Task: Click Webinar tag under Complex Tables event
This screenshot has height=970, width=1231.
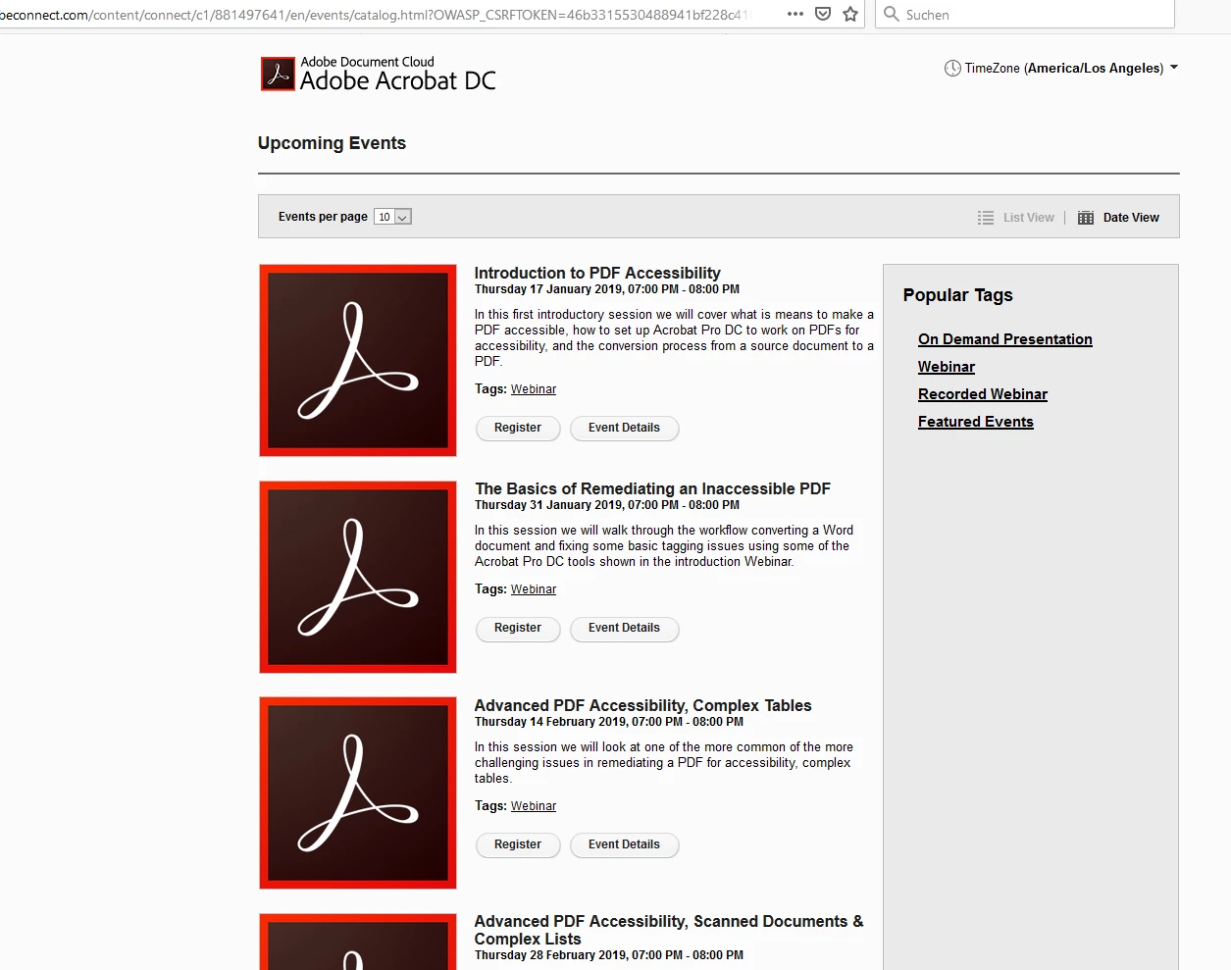Action: [x=534, y=806]
